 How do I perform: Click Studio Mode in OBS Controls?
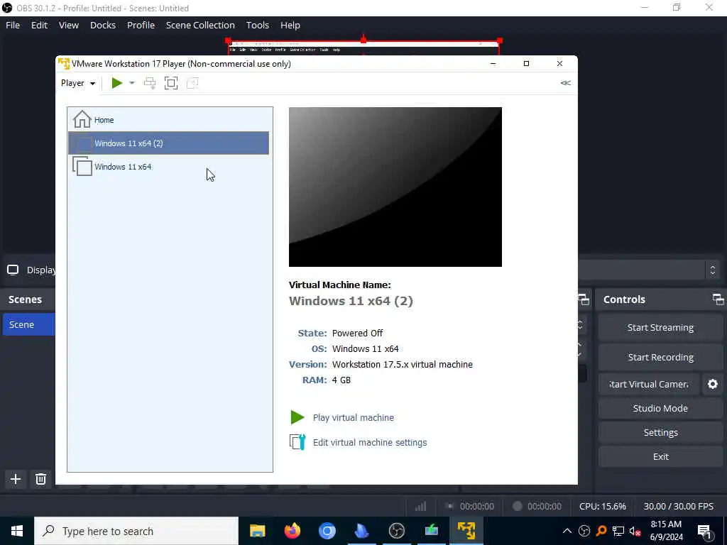point(660,408)
